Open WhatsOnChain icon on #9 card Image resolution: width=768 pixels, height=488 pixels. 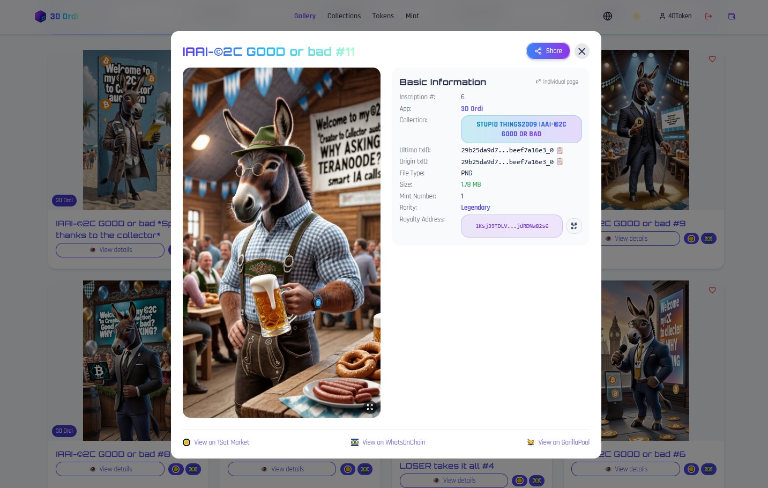coord(709,239)
